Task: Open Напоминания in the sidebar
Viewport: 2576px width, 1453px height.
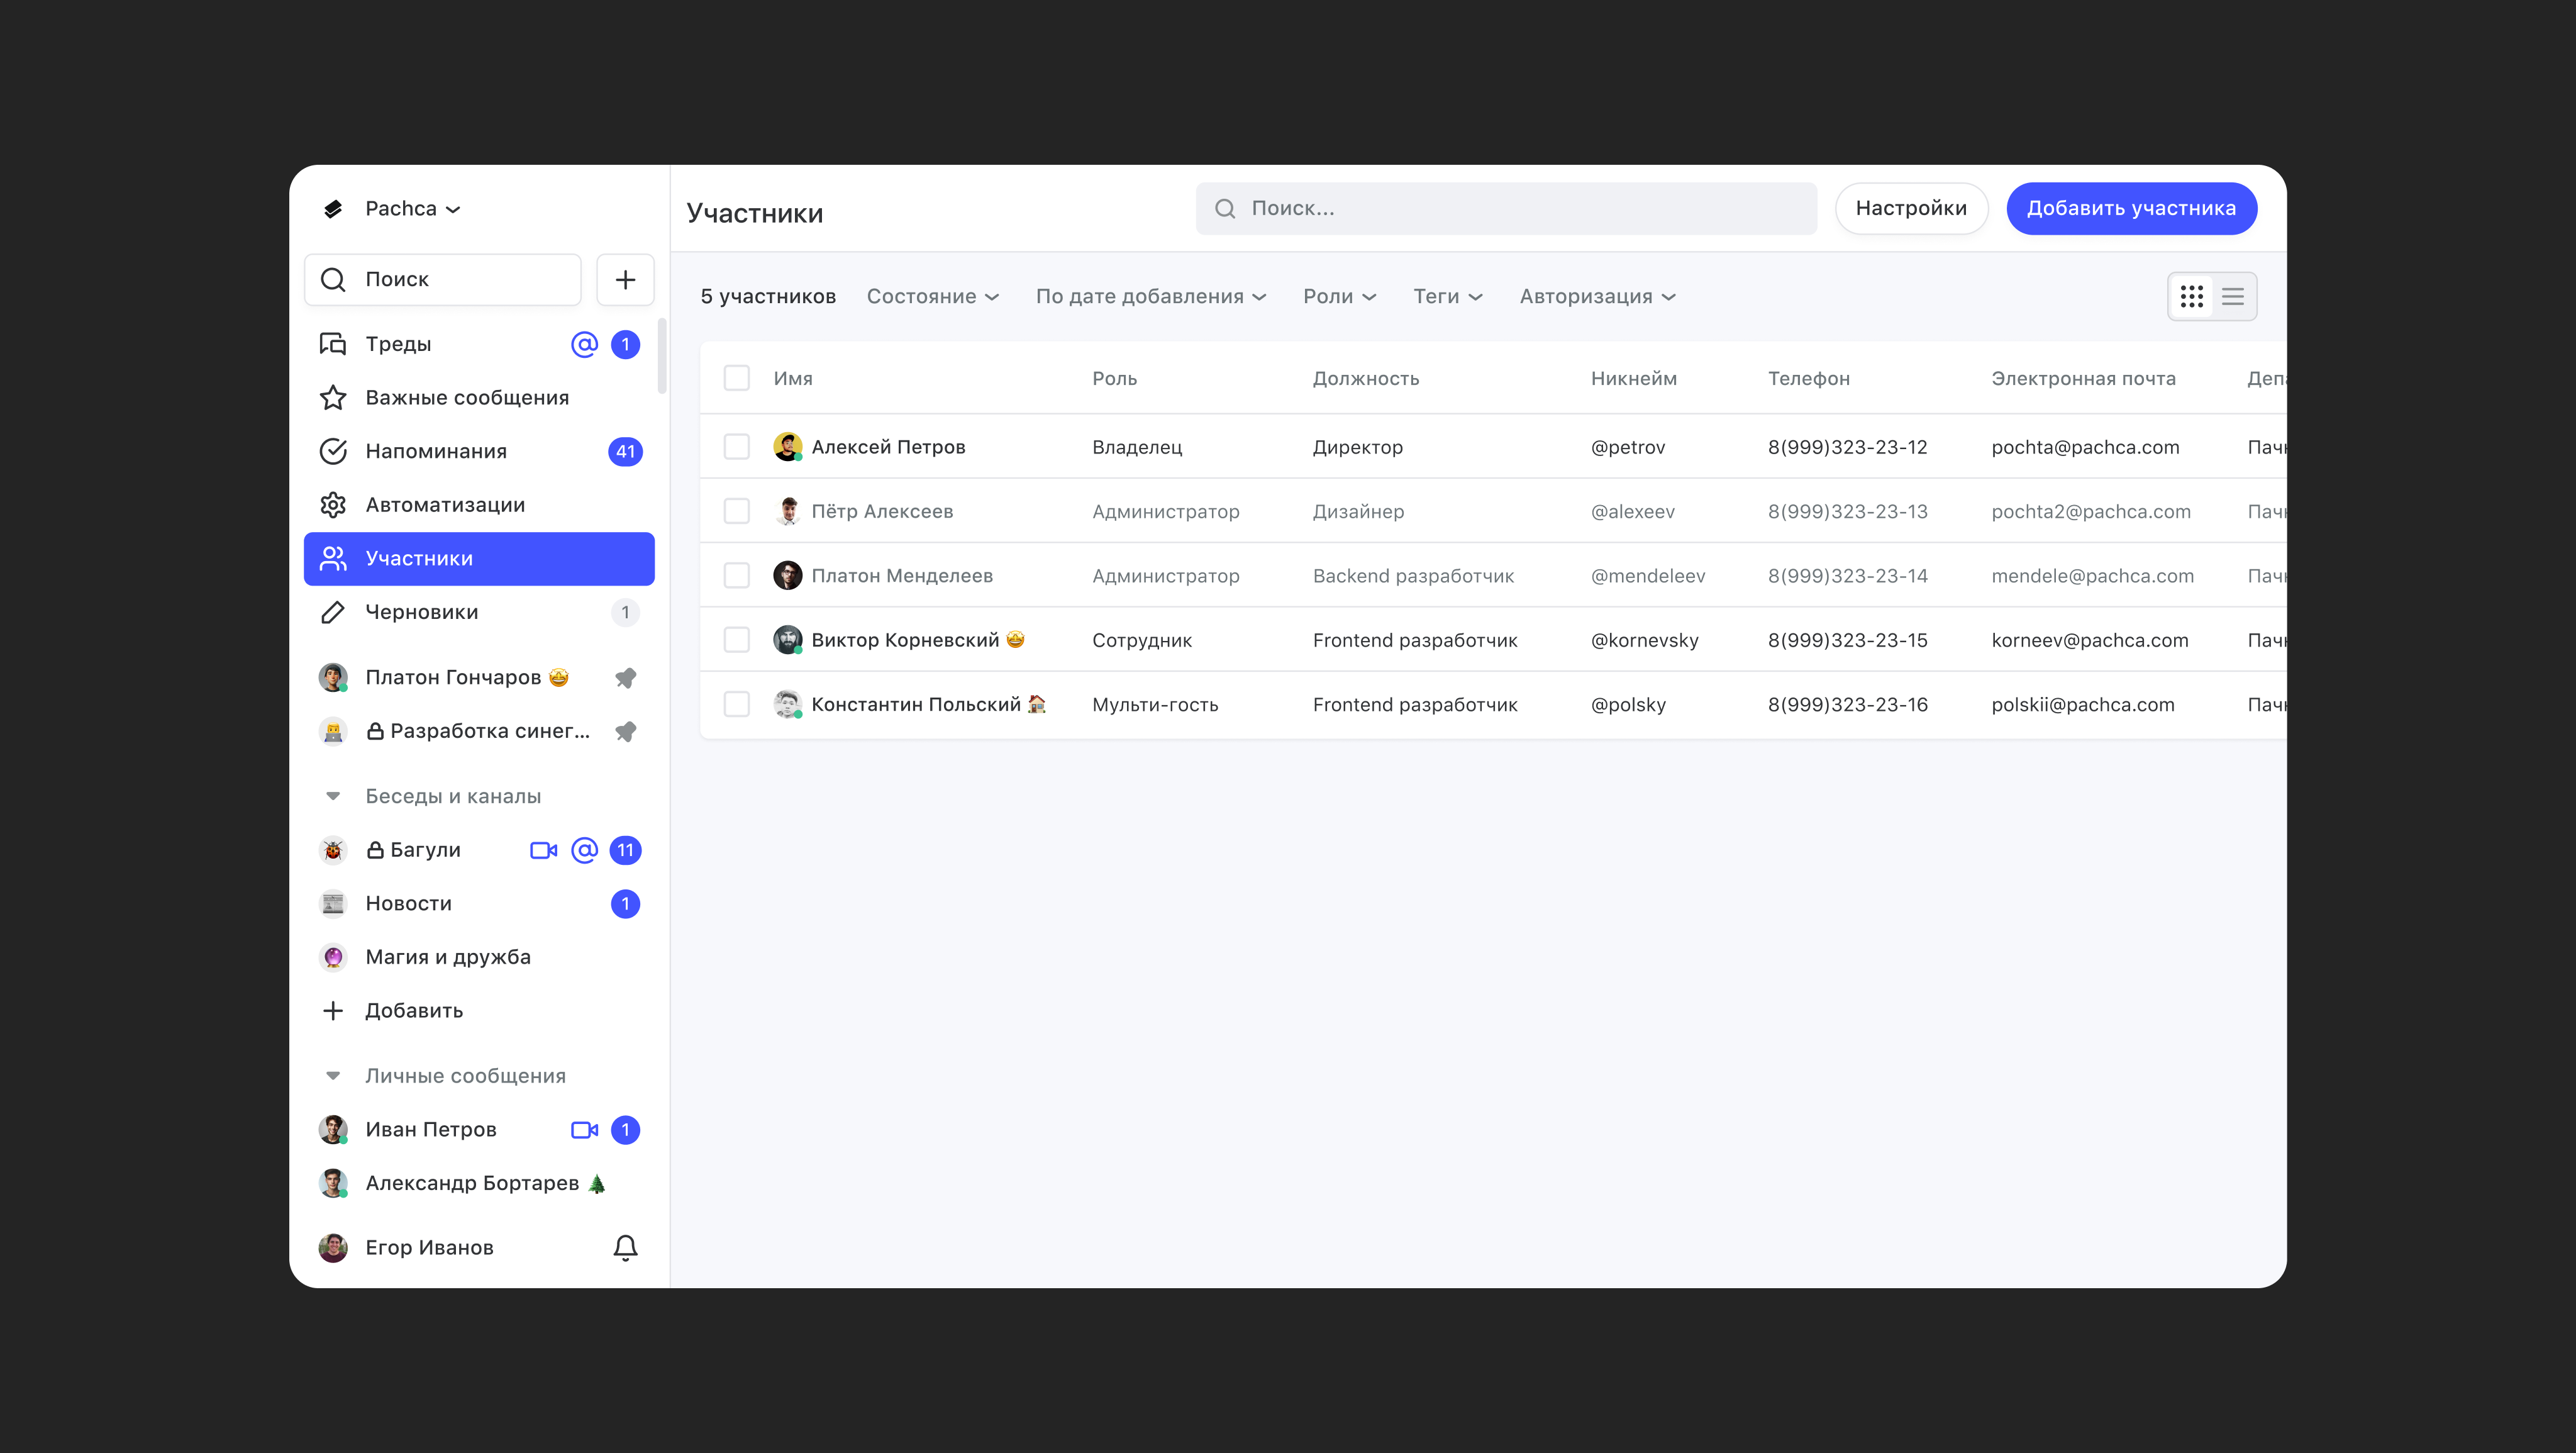Action: [x=436, y=451]
